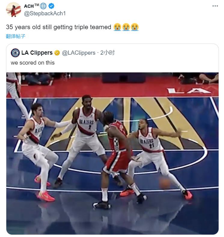Open the @StepbackAch1 handle profile
This screenshot has height=237, width=224.
tap(45, 14)
